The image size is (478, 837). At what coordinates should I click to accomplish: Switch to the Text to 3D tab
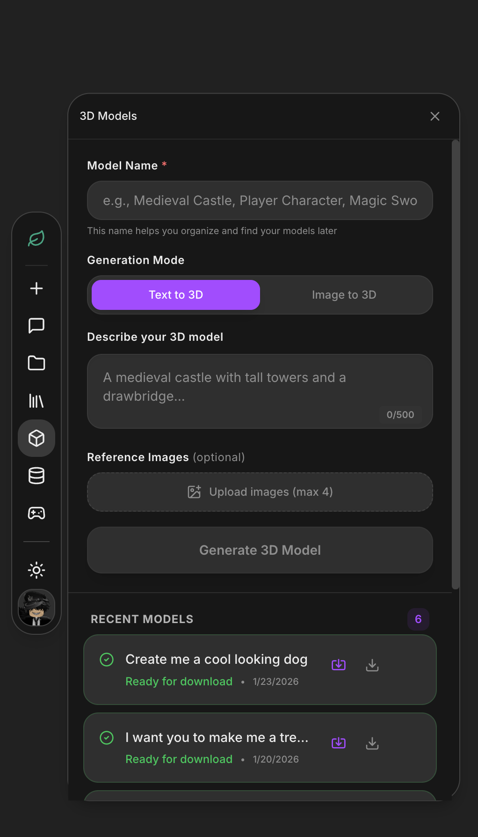coord(176,295)
